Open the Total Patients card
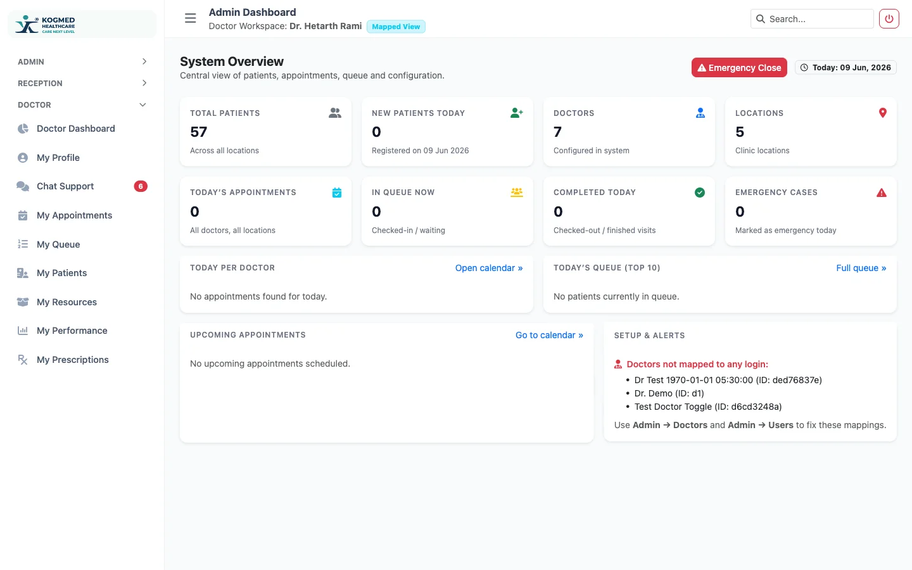This screenshot has width=912, height=570. [265, 132]
